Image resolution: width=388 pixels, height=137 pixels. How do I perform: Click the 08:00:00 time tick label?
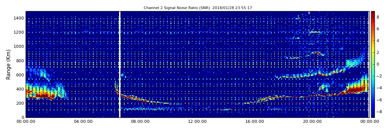[x=140, y=122]
